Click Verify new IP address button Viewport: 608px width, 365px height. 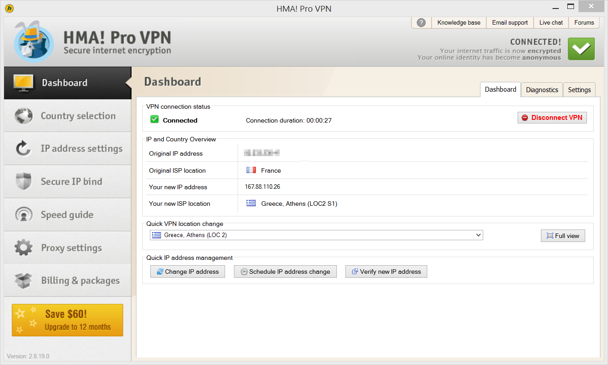click(x=386, y=272)
